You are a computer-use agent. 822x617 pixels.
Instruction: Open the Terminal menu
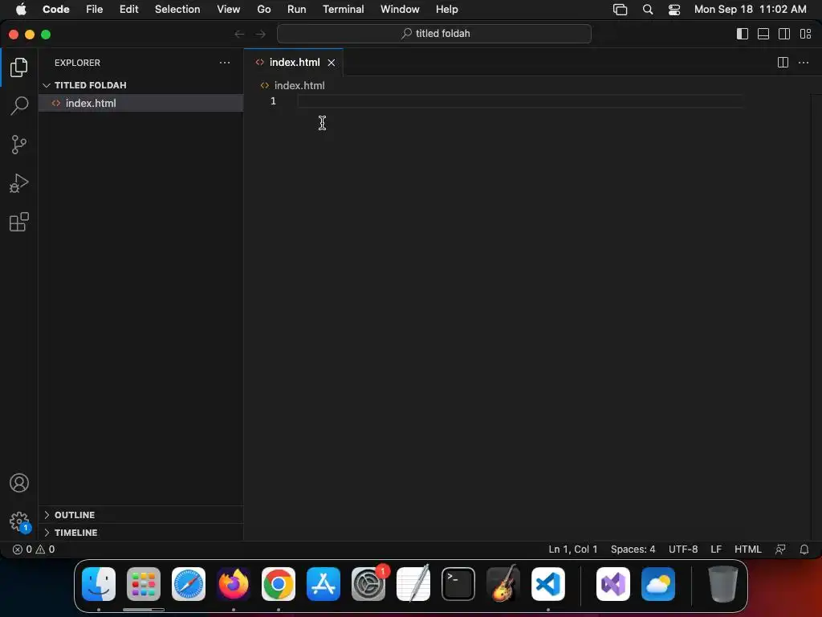point(344,10)
